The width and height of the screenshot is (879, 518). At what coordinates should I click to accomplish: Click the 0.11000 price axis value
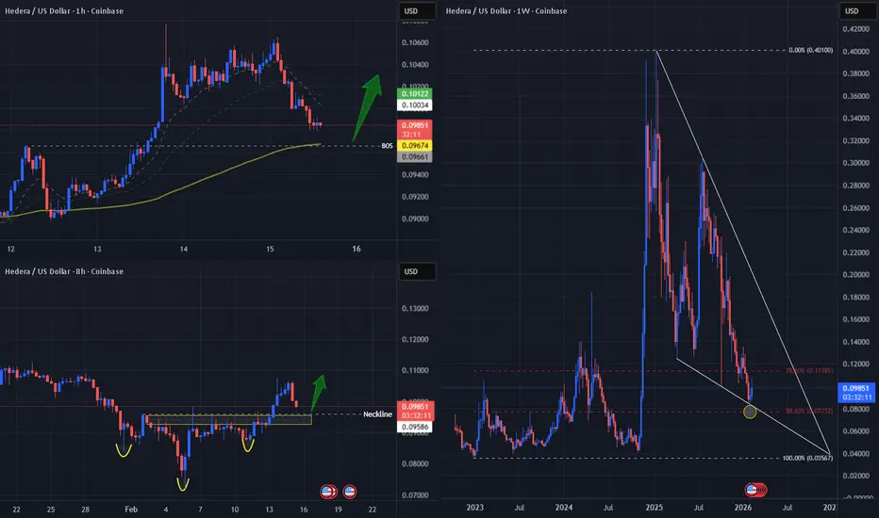click(415, 371)
